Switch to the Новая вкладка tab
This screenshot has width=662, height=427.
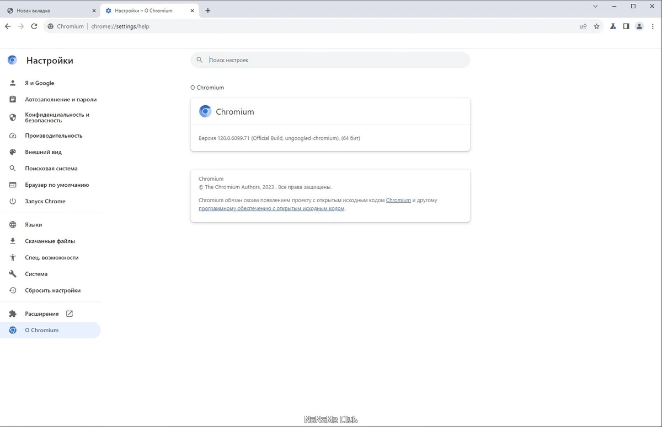click(x=50, y=10)
